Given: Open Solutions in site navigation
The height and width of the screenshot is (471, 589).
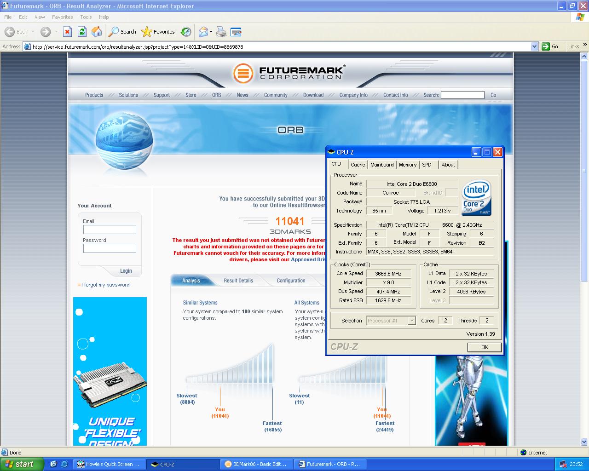Looking at the screenshot, I should click(x=128, y=95).
